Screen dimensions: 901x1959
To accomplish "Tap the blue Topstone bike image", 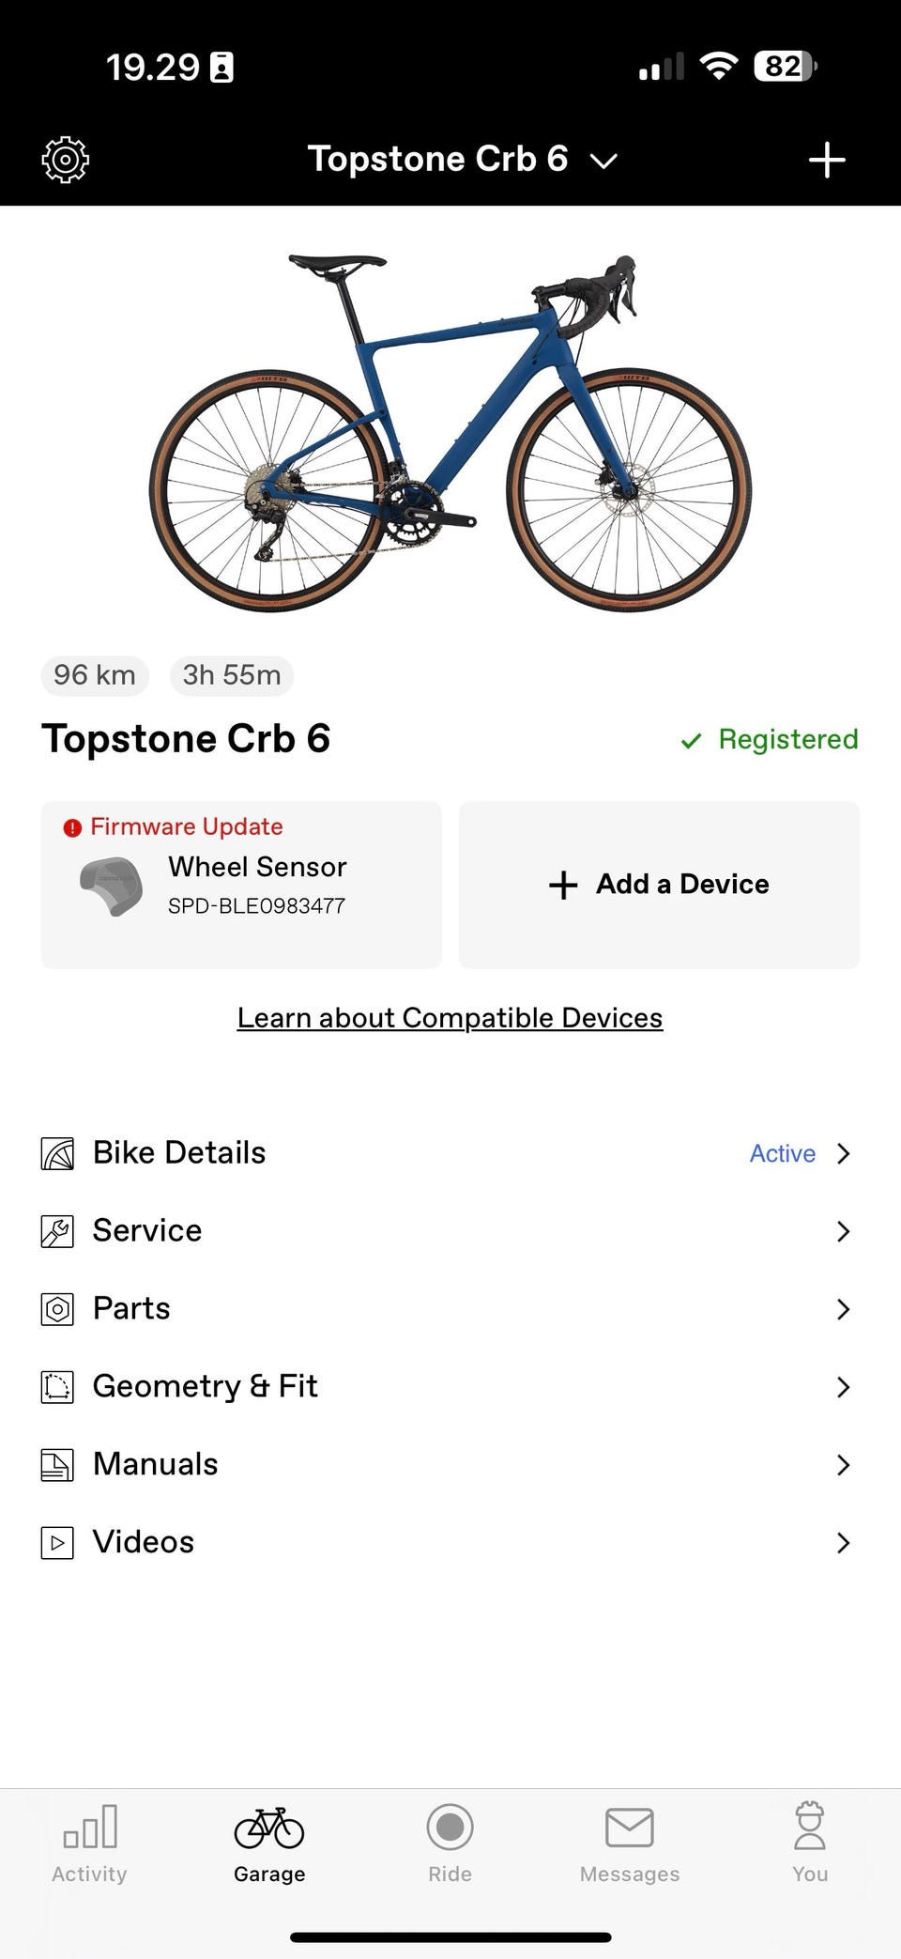I will tap(450, 432).
